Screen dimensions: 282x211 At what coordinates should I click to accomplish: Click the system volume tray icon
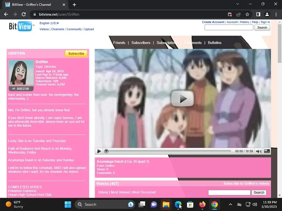click(x=255, y=204)
